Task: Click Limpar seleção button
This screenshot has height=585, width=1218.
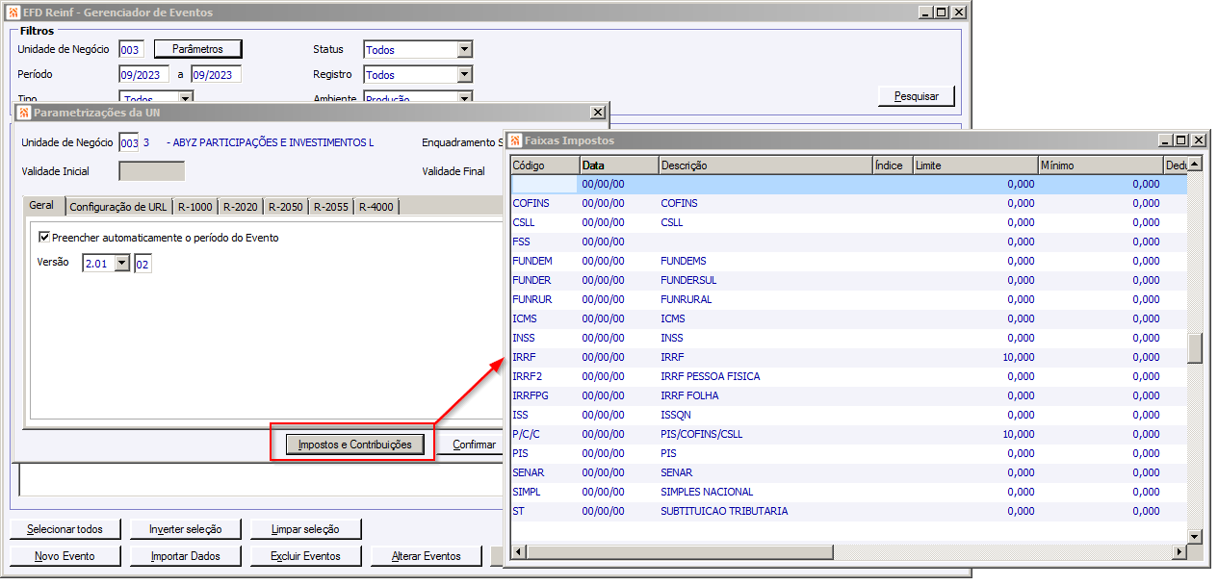Action: 305,529
